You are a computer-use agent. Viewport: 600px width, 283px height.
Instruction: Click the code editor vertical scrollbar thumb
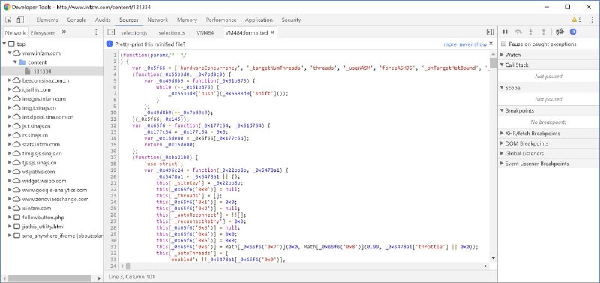tap(493, 62)
